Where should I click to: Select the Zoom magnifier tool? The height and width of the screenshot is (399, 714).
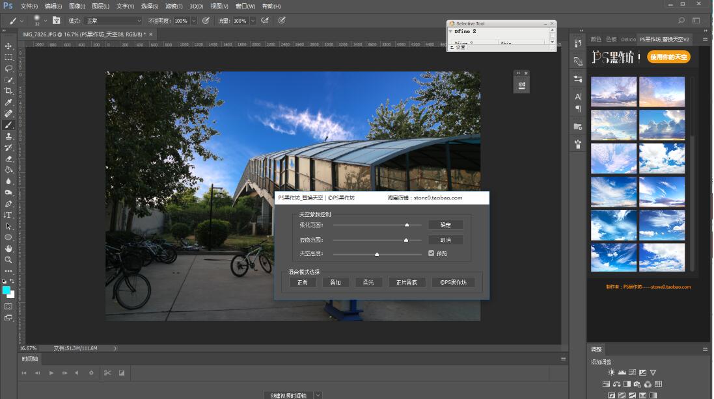pos(8,259)
